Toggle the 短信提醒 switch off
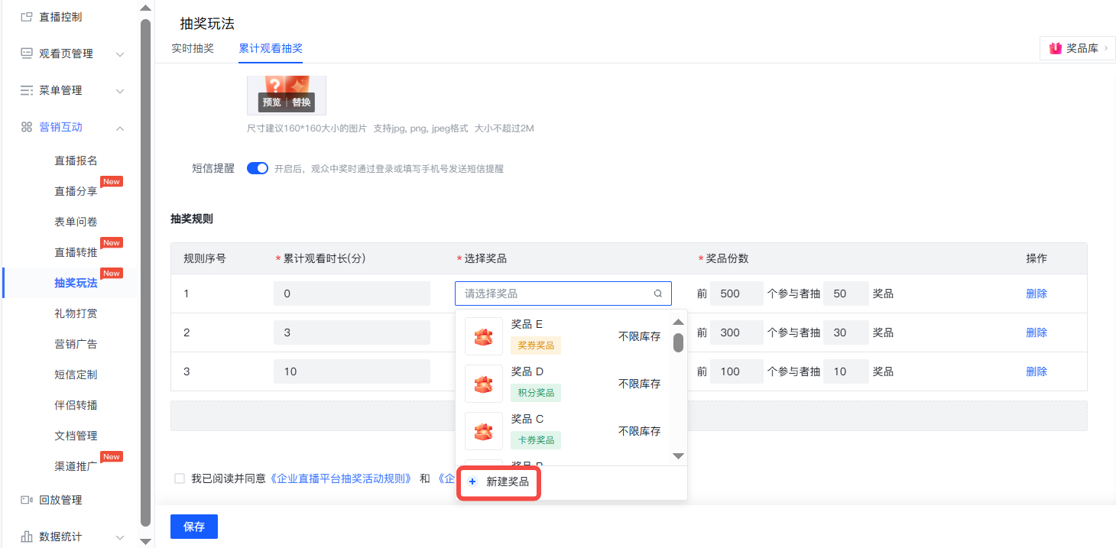 click(258, 169)
